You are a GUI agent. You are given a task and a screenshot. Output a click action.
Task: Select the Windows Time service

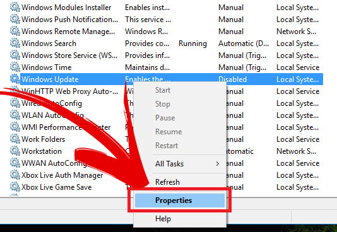coord(47,67)
